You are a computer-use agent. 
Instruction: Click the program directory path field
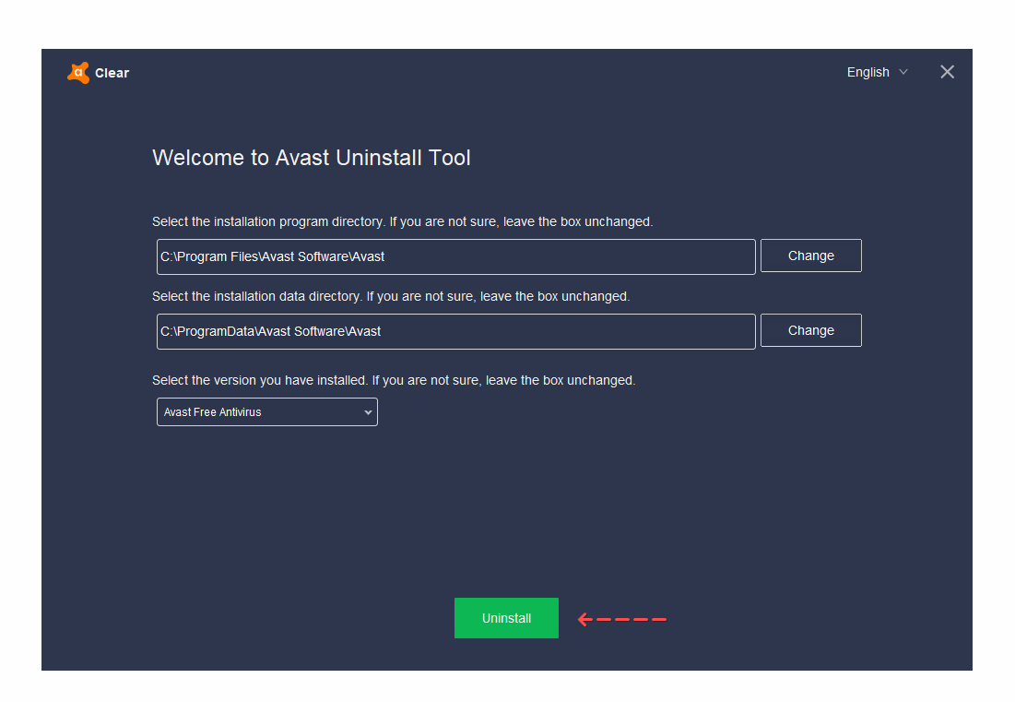tap(455, 256)
